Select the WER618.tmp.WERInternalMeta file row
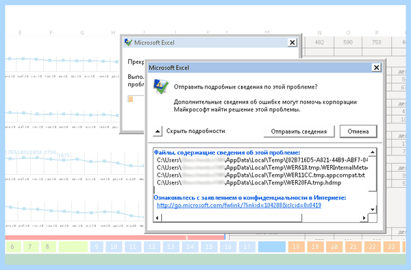Viewport: 411px width, 270px height. tap(262, 167)
